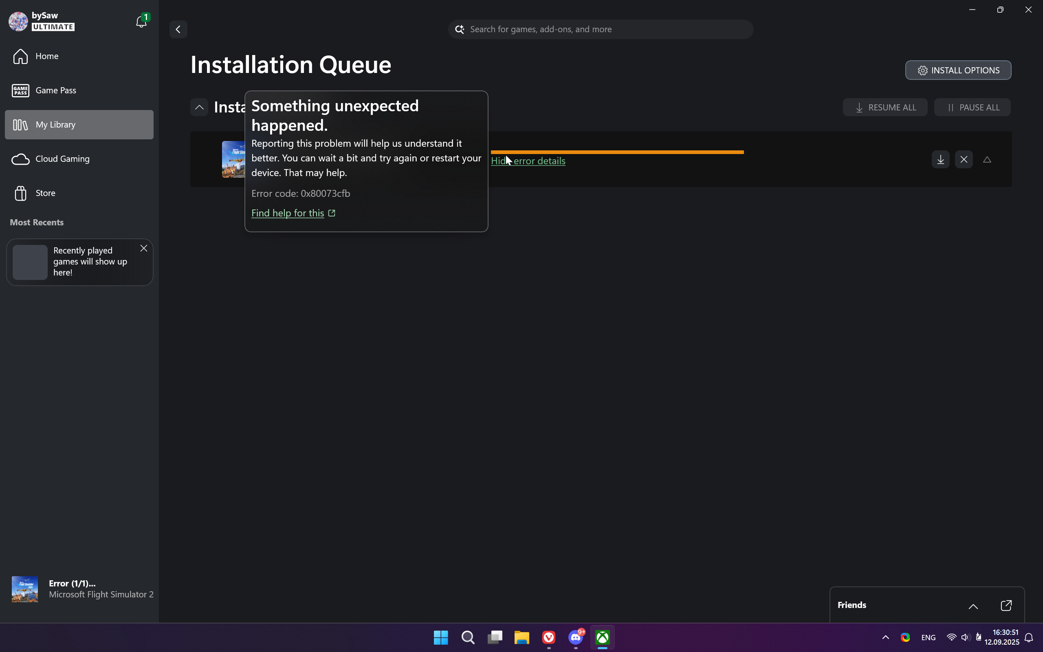Open Find help for this link
This screenshot has height=652, width=1043.
pyautogui.click(x=288, y=213)
